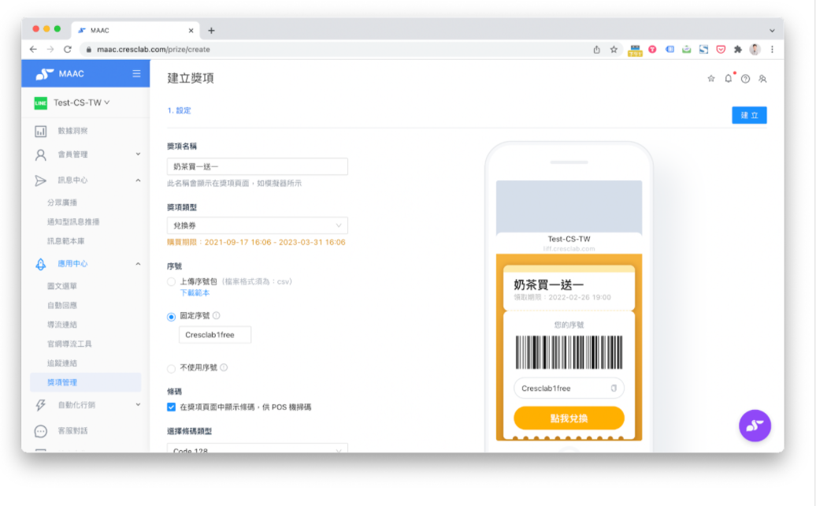Click the MAAC logo in the sidebar header
This screenshot has width=816, height=506.
pos(59,74)
